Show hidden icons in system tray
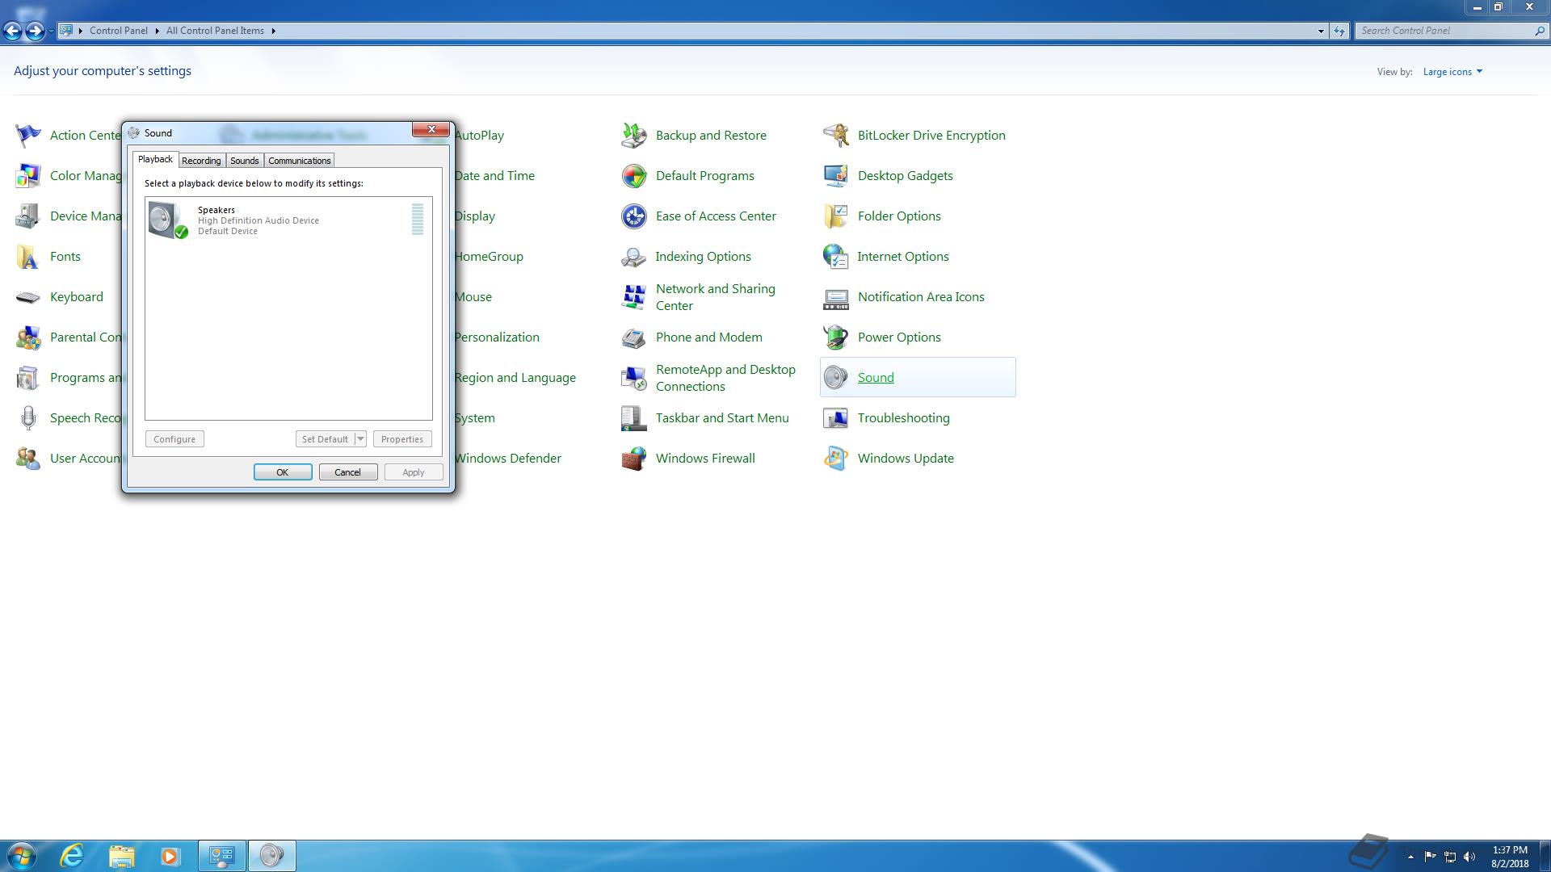The width and height of the screenshot is (1551, 872). point(1410,857)
